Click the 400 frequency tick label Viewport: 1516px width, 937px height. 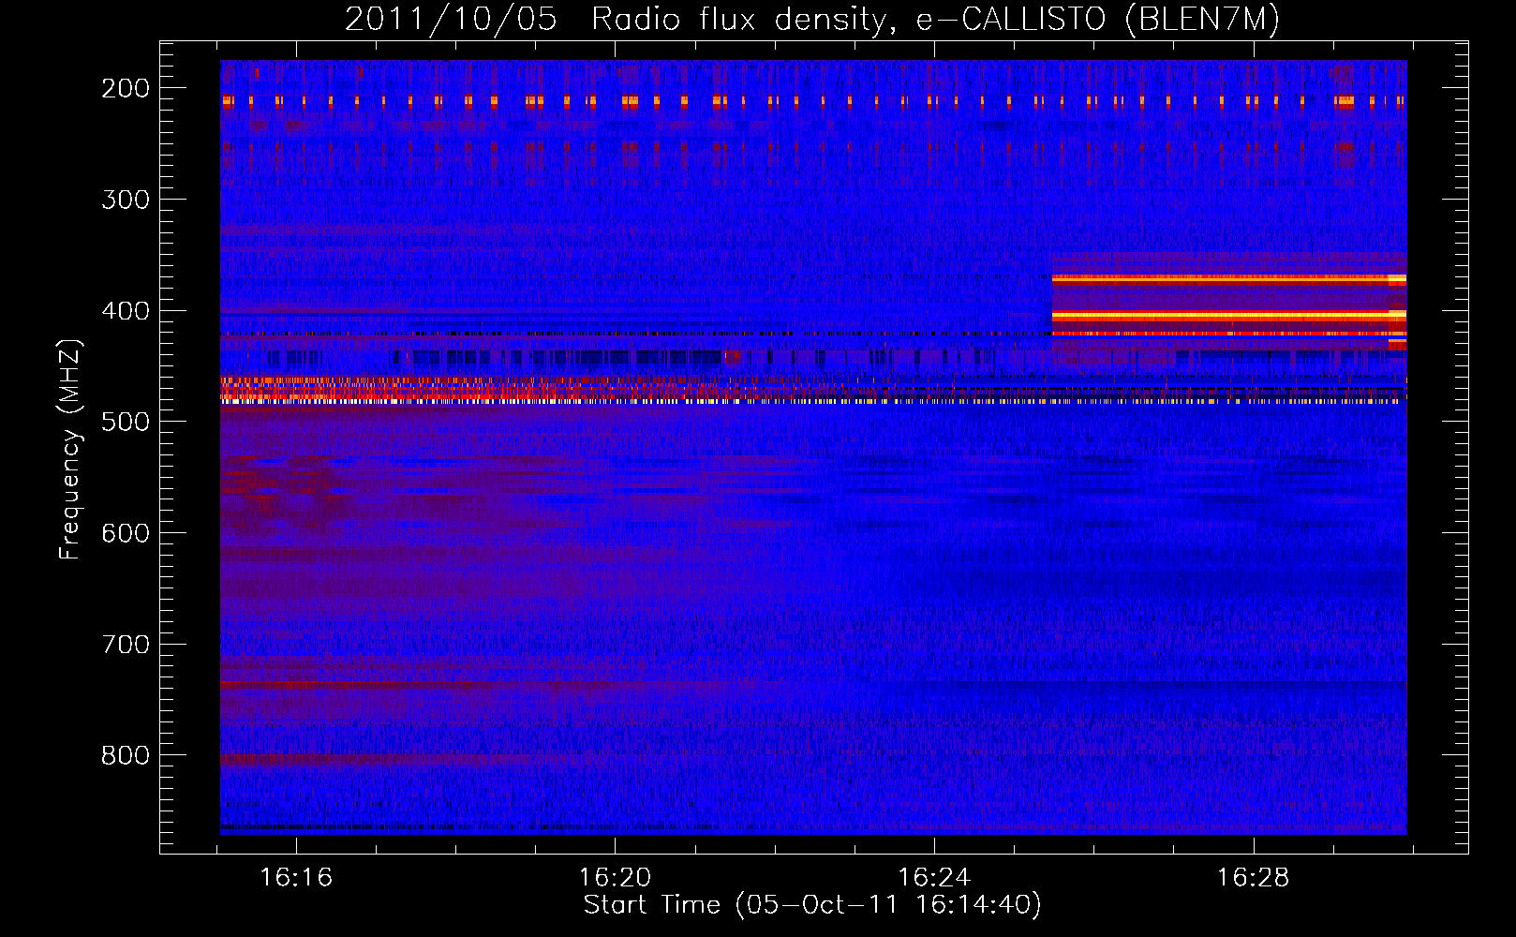pyautogui.click(x=126, y=311)
